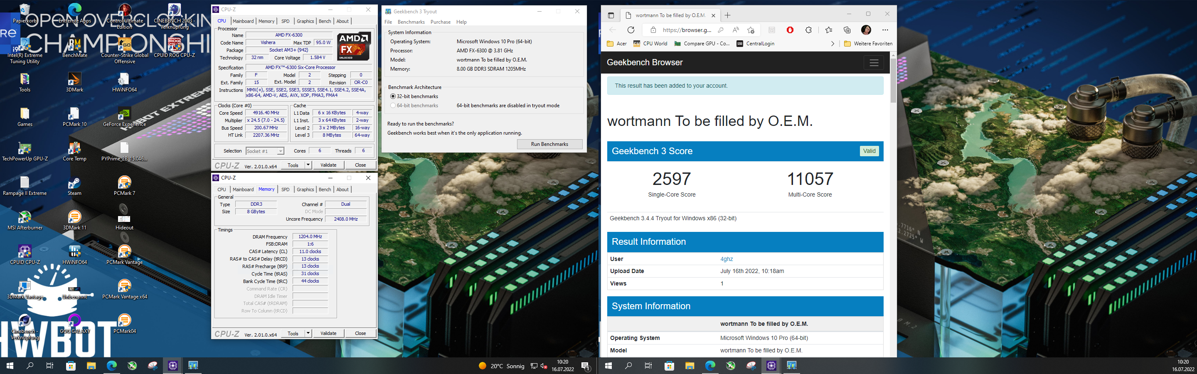Open File Explorer from left taskbar
Viewport: 1197px width, 374px height.
click(x=91, y=366)
